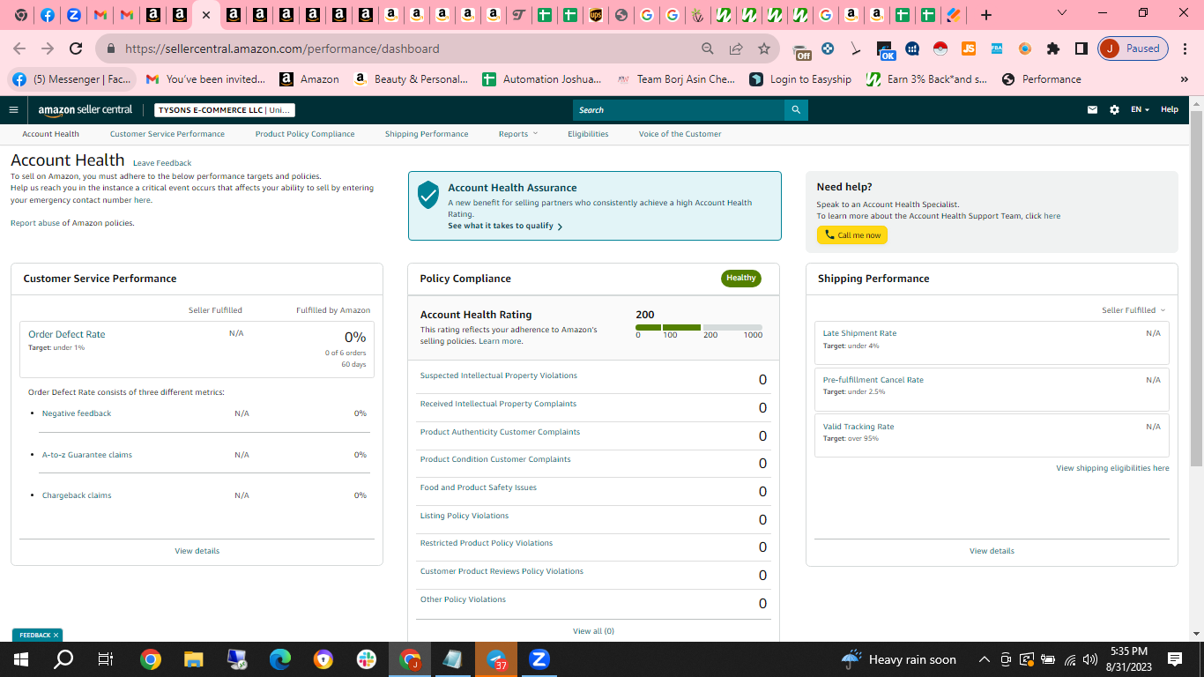The width and height of the screenshot is (1204, 677).
Task: Open the Shipping Performance nav tab
Action: (427, 134)
